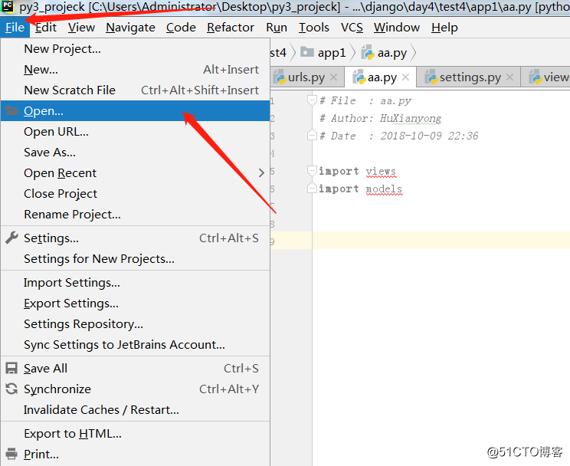Click Save All menu entry

[136, 369]
